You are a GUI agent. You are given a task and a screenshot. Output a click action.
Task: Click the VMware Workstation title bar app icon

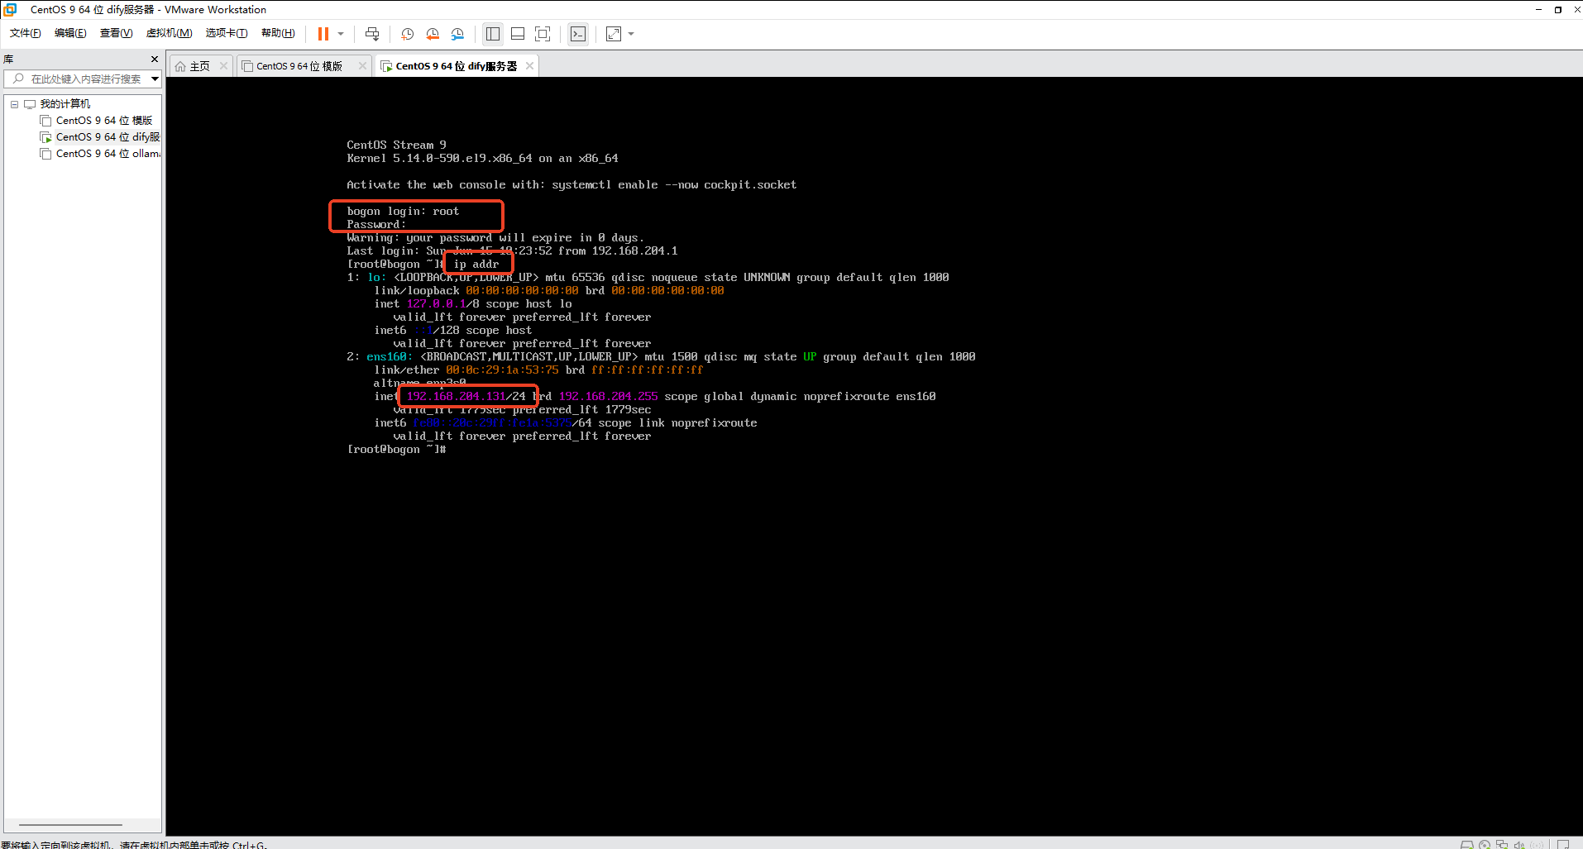pos(10,10)
